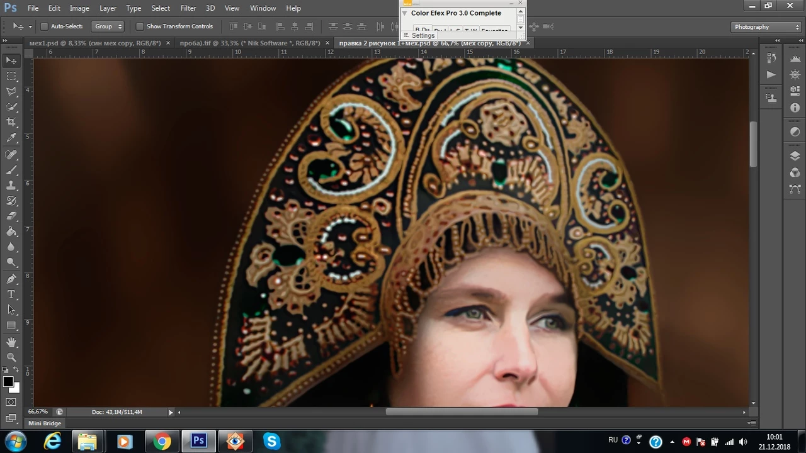Image resolution: width=806 pixels, height=453 pixels.
Task: Toggle Show Transform Controls checkbox
Action: 140,26
